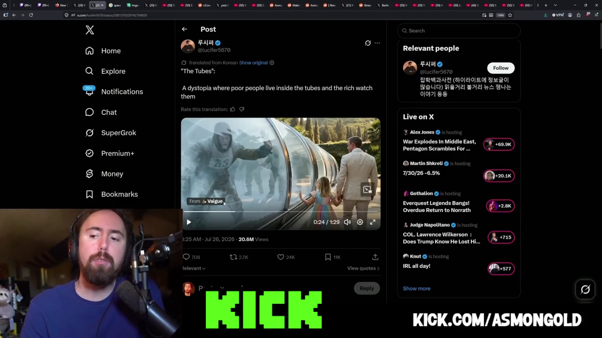This screenshot has height=338, width=602.
Task: Toggle the video mute speaker icon
Action: [x=347, y=222]
